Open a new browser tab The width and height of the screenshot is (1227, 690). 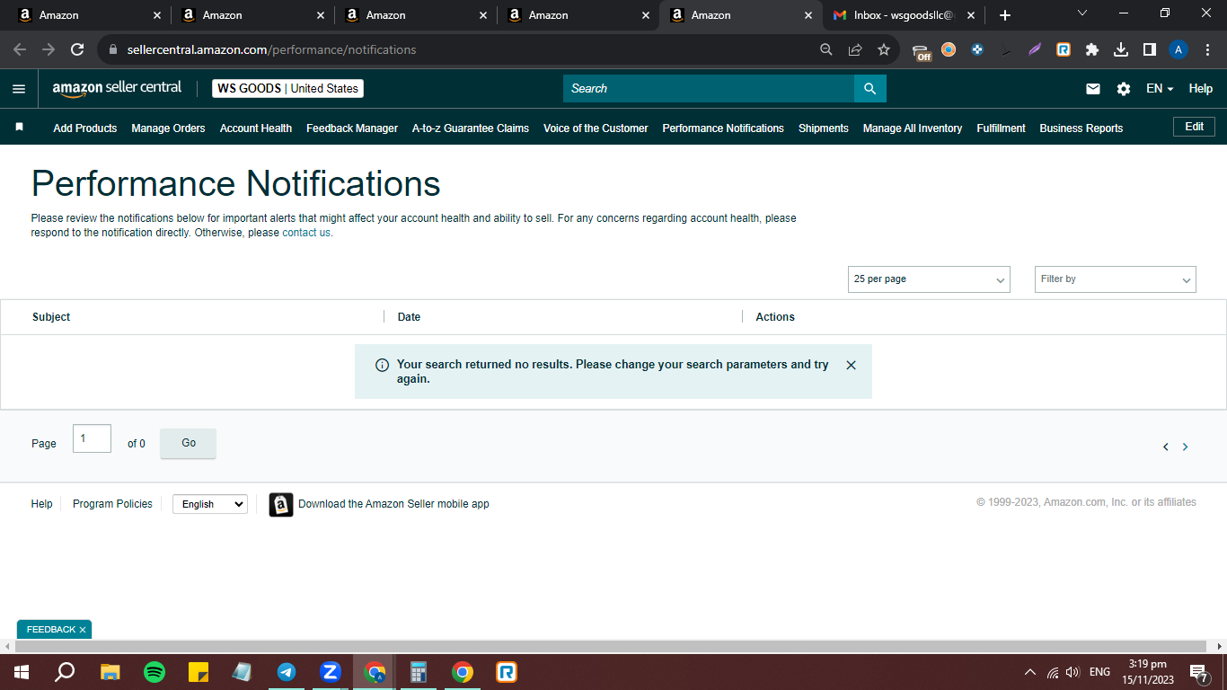pyautogui.click(x=1005, y=15)
